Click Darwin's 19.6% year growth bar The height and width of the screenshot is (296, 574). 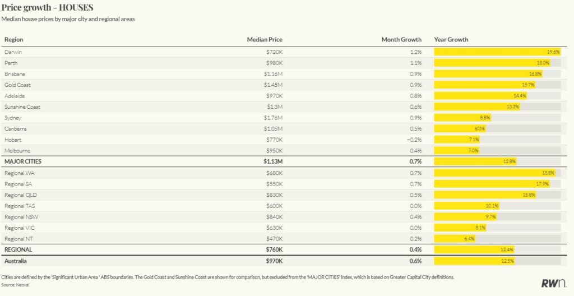coord(497,52)
